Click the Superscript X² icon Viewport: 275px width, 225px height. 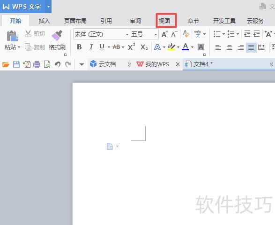pos(131,47)
